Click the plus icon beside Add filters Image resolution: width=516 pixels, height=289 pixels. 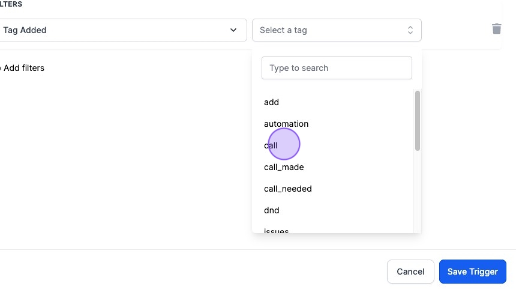[x=1, y=68]
